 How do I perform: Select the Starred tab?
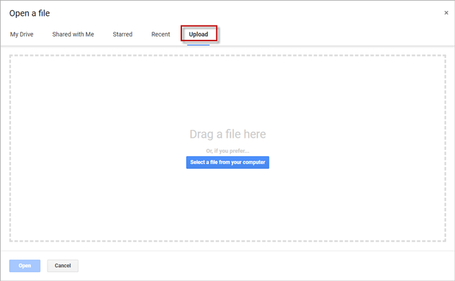click(123, 34)
